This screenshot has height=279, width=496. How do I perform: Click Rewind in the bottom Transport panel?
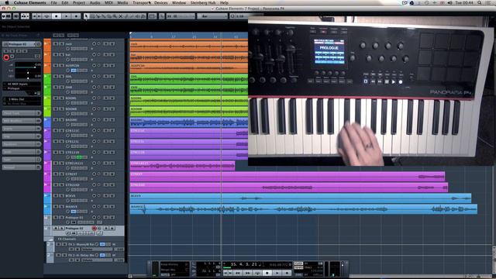coord(238,273)
